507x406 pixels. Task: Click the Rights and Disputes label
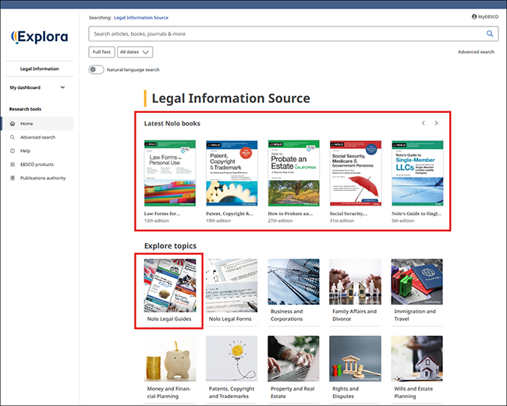(346, 392)
